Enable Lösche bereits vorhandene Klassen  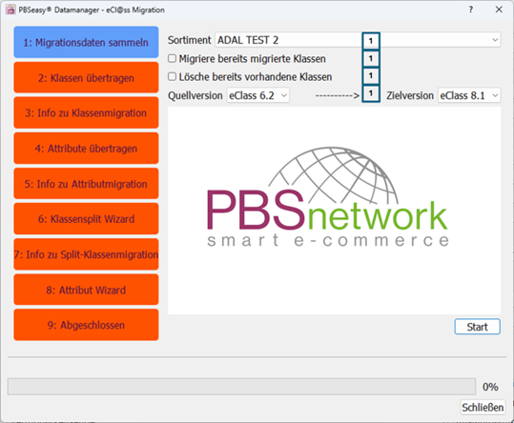[172, 76]
